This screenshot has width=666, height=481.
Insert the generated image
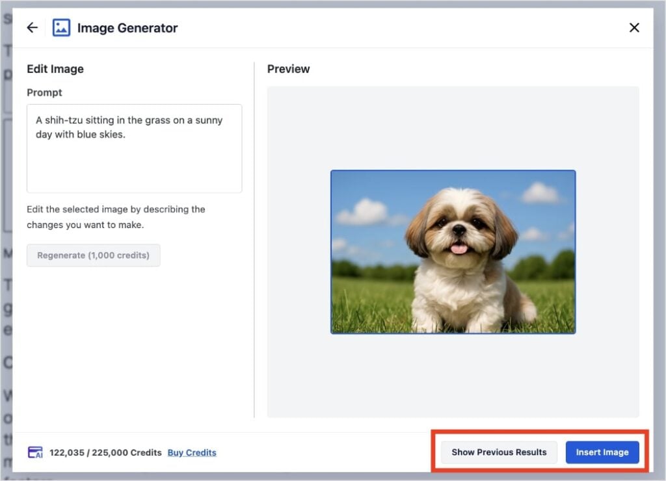click(602, 452)
